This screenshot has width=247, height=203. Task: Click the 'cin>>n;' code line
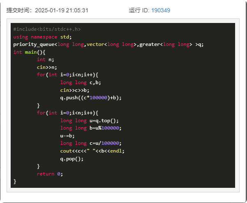point(47,67)
